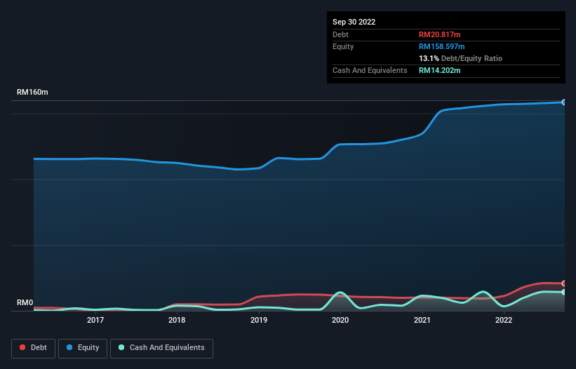Select the 2017 x-axis label
The image size is (576, 369).
coord(95,320)
